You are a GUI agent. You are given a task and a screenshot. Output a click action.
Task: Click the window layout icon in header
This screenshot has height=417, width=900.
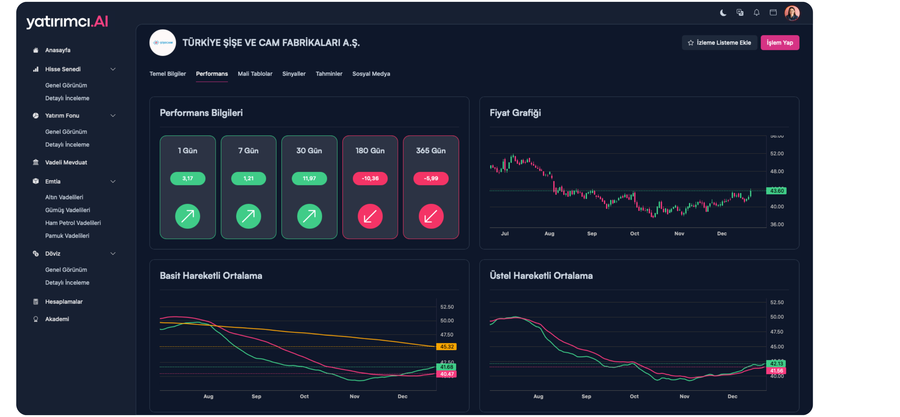[x=773, y=12]
